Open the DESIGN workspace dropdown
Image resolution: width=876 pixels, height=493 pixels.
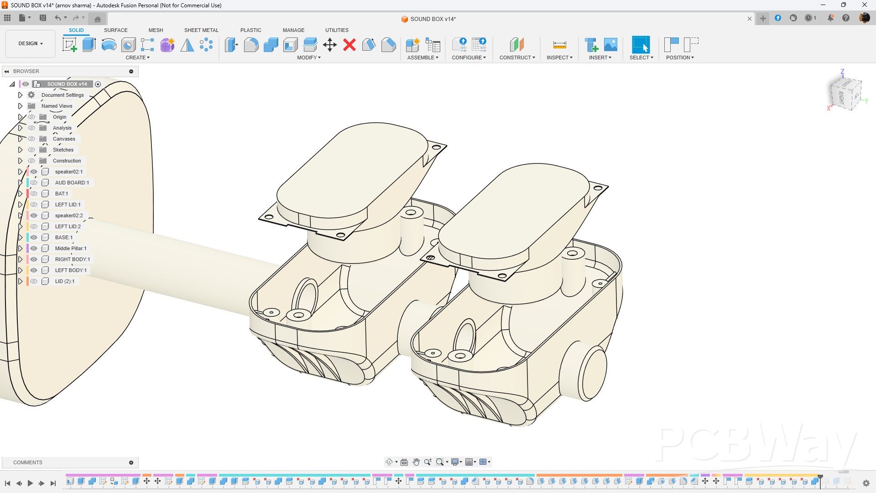tap(31, 43)
